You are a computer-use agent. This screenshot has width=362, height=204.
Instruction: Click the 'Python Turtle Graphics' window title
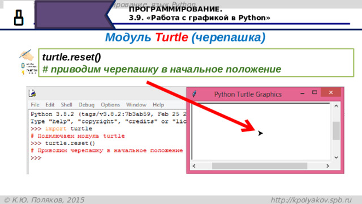click(248, 95)
